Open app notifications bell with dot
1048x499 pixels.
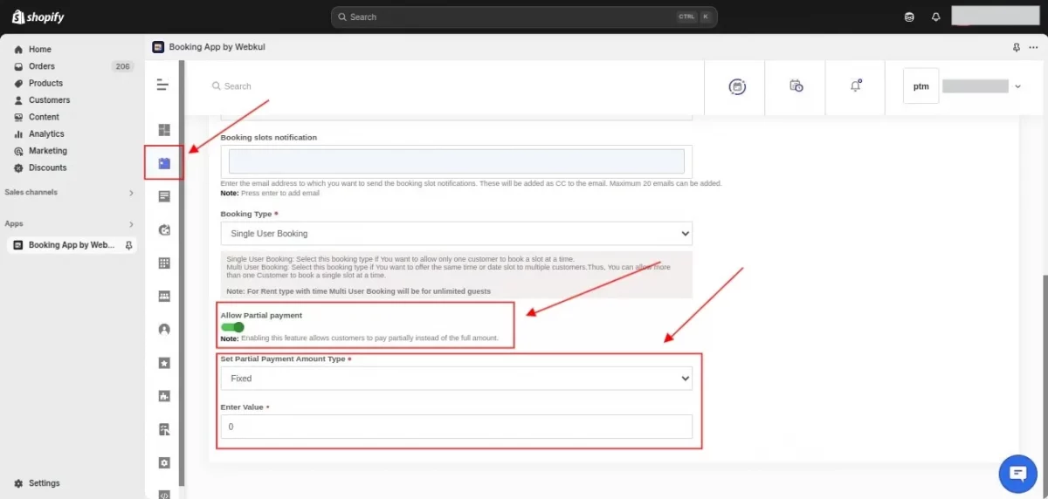(856, 85)
